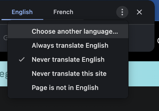Click the partial Google logo in popup

tap(5, 38)
